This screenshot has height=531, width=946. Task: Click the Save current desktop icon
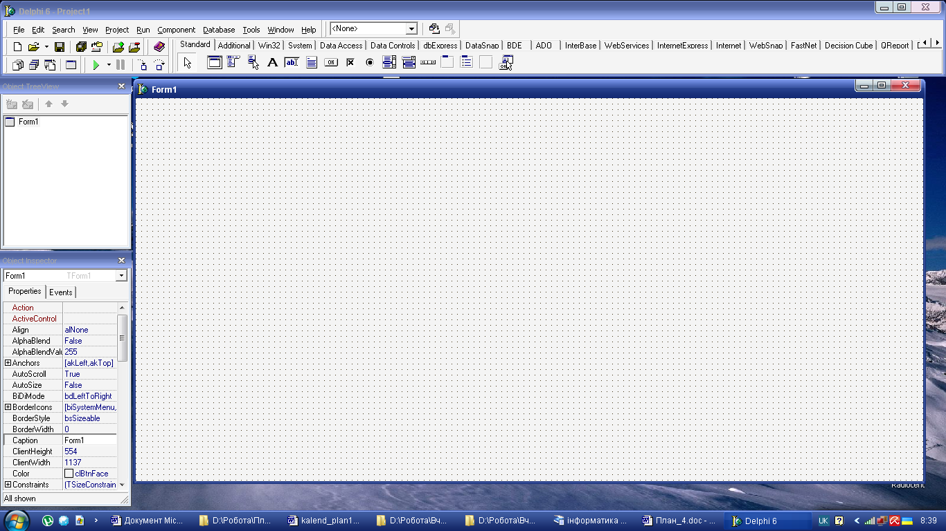click(434, 28)
